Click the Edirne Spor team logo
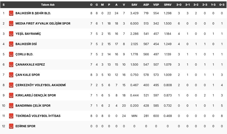Viewport: 227px width, 134px height. [11, 126]
